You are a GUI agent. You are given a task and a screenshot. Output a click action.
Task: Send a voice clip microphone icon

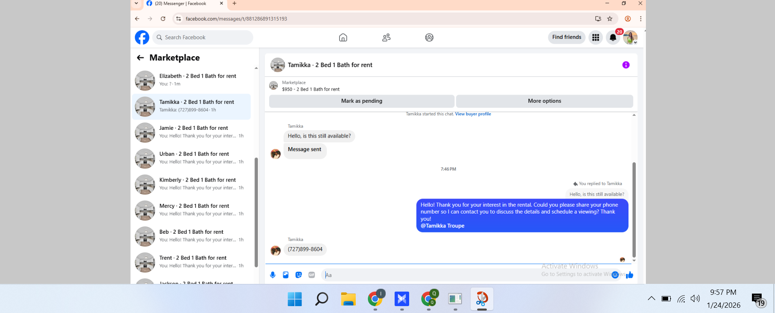pyautogui.click(x=273, y=275)
